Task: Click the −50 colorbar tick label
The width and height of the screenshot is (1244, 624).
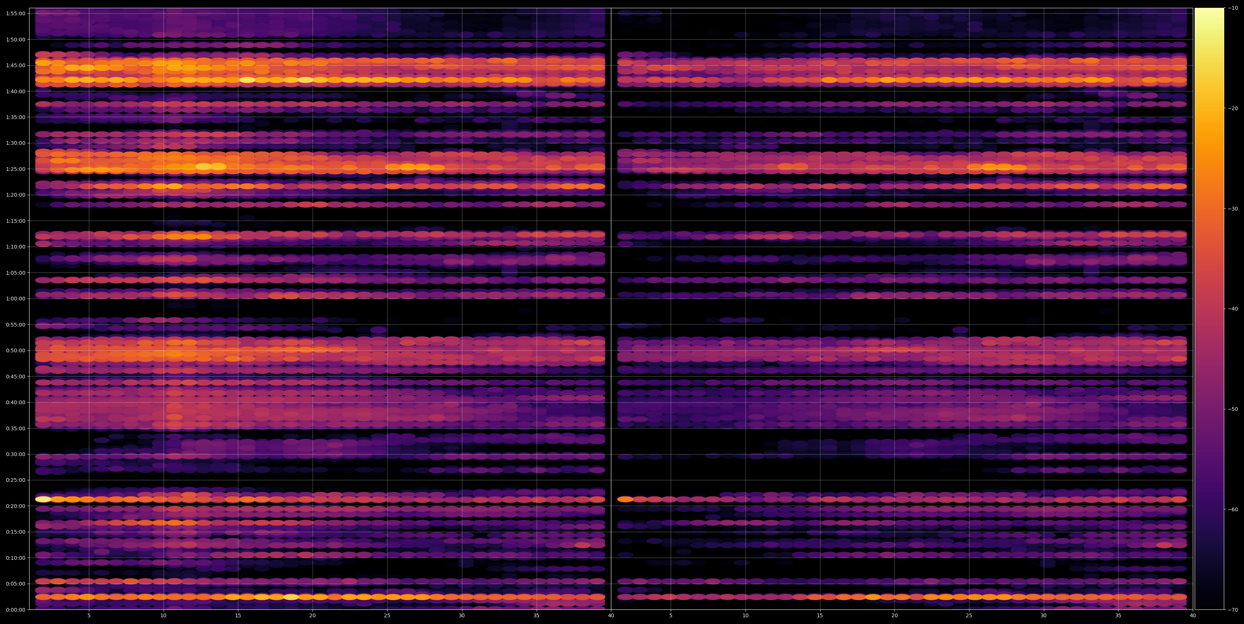Action: tap(1233, 409)
